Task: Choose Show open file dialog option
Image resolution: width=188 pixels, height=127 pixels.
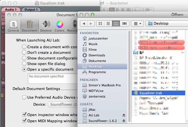Action: coord(24,64)
